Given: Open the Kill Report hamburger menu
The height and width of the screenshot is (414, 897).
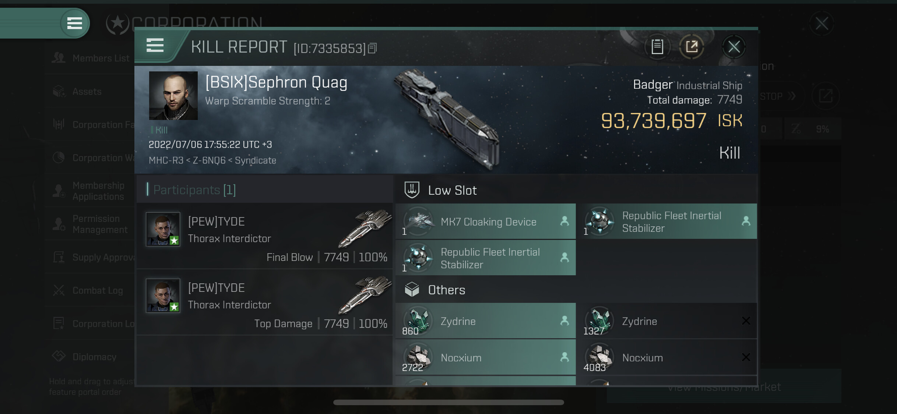Looking at the screenshot, I should pos(155,46).
